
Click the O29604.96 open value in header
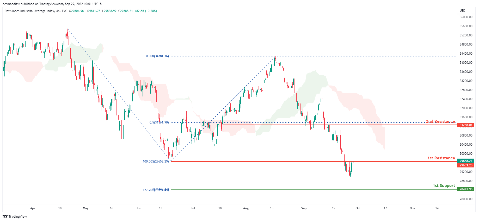(x=76, y=11)
